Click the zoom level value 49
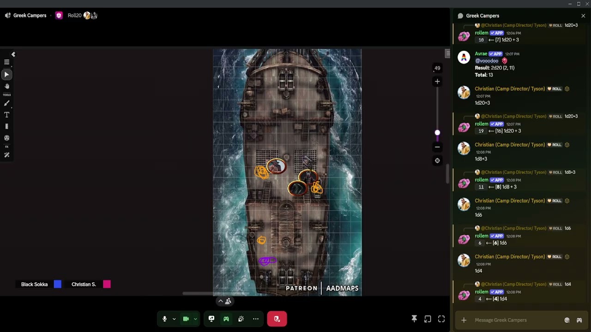This screenshot has width=591, height=332. (x=437, y=68)
